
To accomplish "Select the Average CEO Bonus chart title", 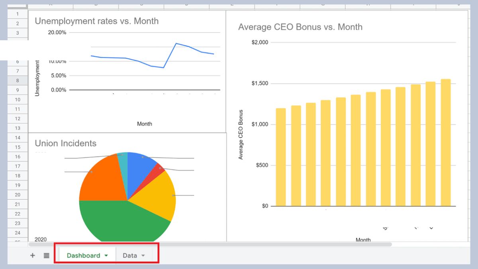I will tap(300, 27).
